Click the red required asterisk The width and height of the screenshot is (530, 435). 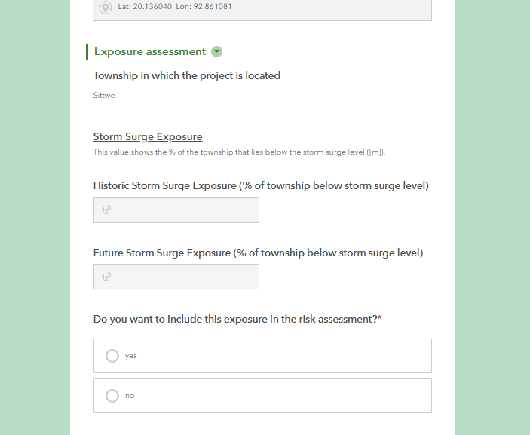point(380,317)
